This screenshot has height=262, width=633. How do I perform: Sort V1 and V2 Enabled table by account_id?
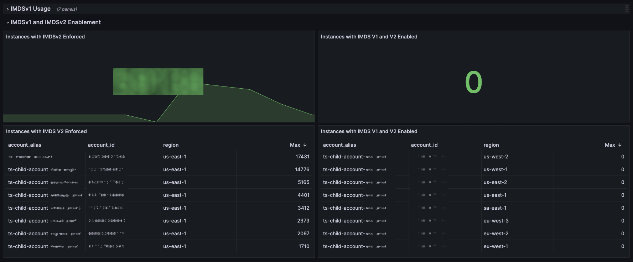(x=424, y=145)
